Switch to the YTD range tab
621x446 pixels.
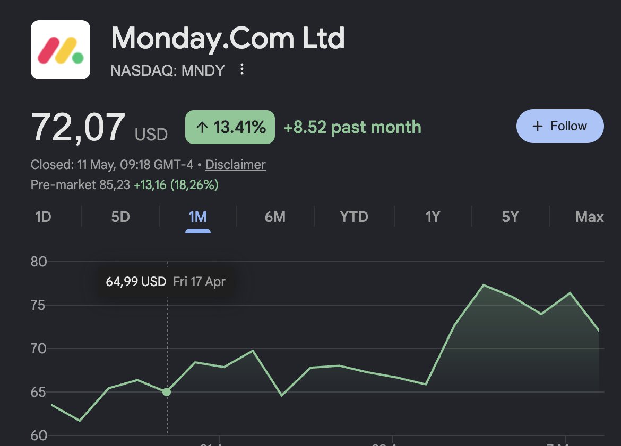(x=354, y=217)
